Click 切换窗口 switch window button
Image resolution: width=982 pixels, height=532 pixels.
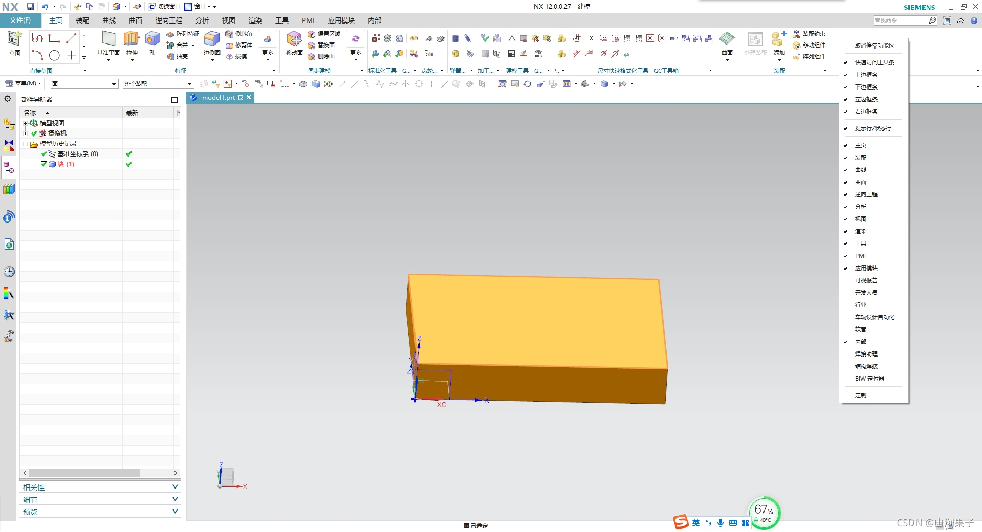point(164,6)
